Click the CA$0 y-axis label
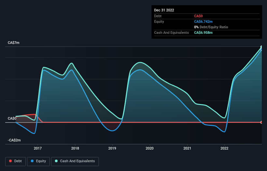267x171 pixels. tap(12, 118)
